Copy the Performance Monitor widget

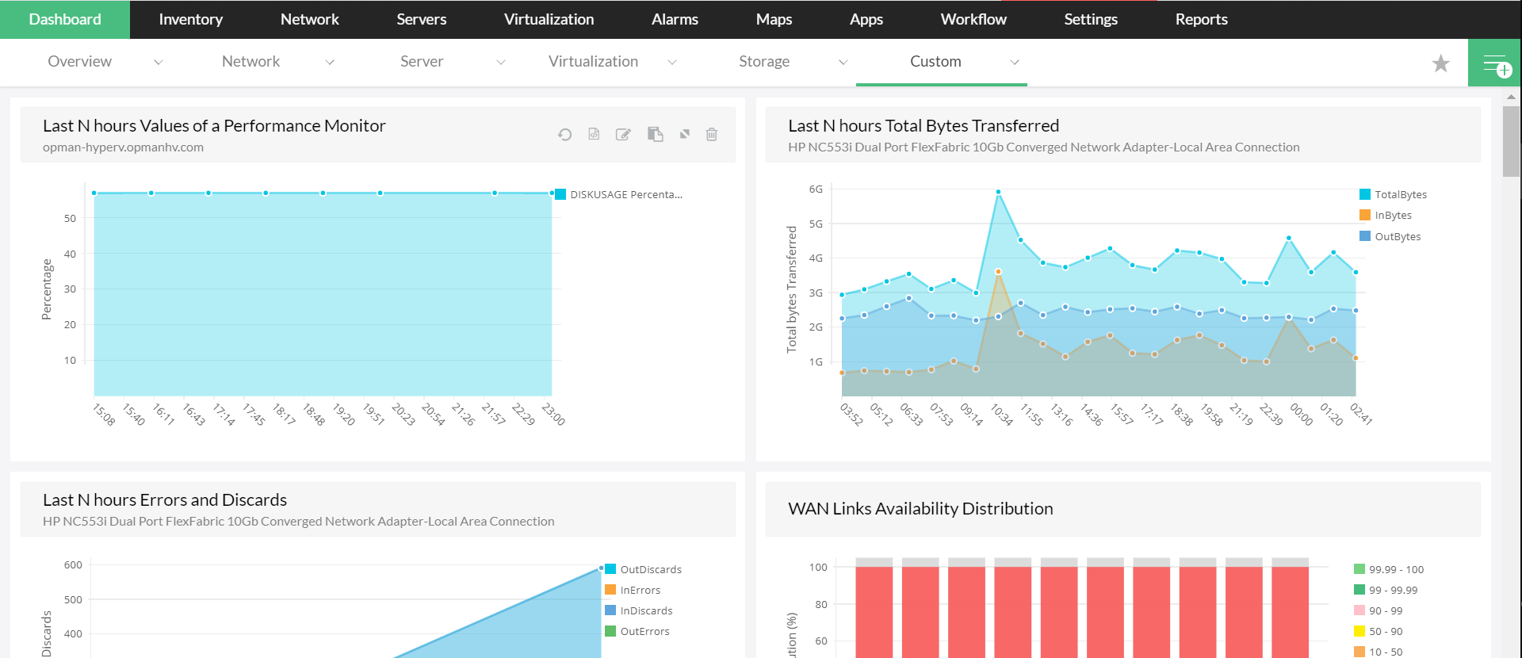click(x=655, y=135)
